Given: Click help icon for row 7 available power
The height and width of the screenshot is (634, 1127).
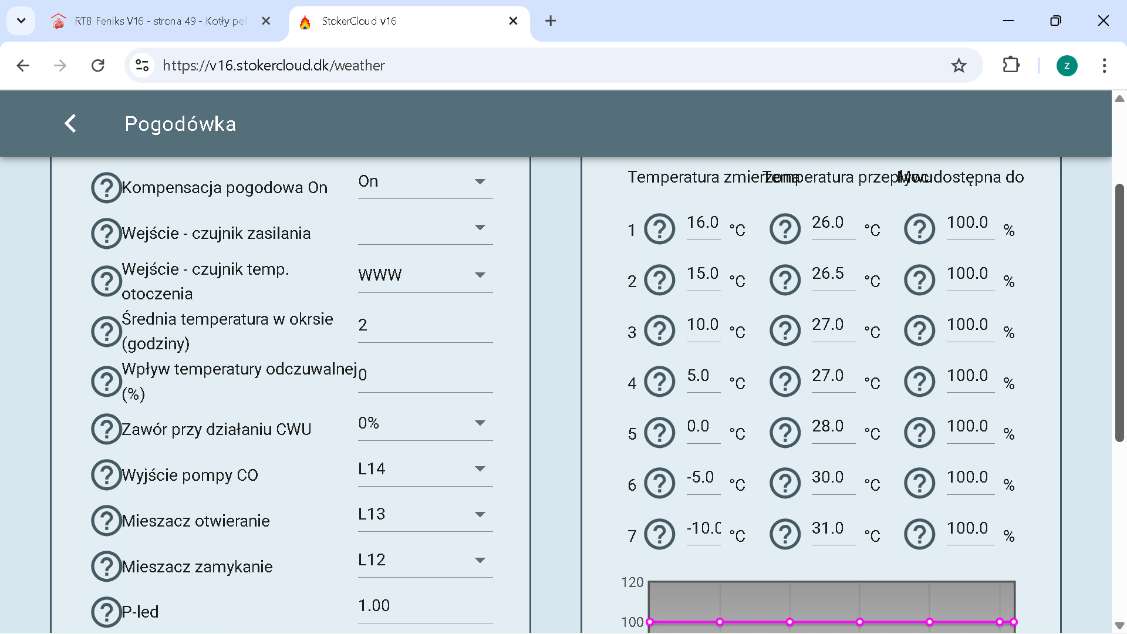Looking at the screenshot, I should [x=919, y=535].
